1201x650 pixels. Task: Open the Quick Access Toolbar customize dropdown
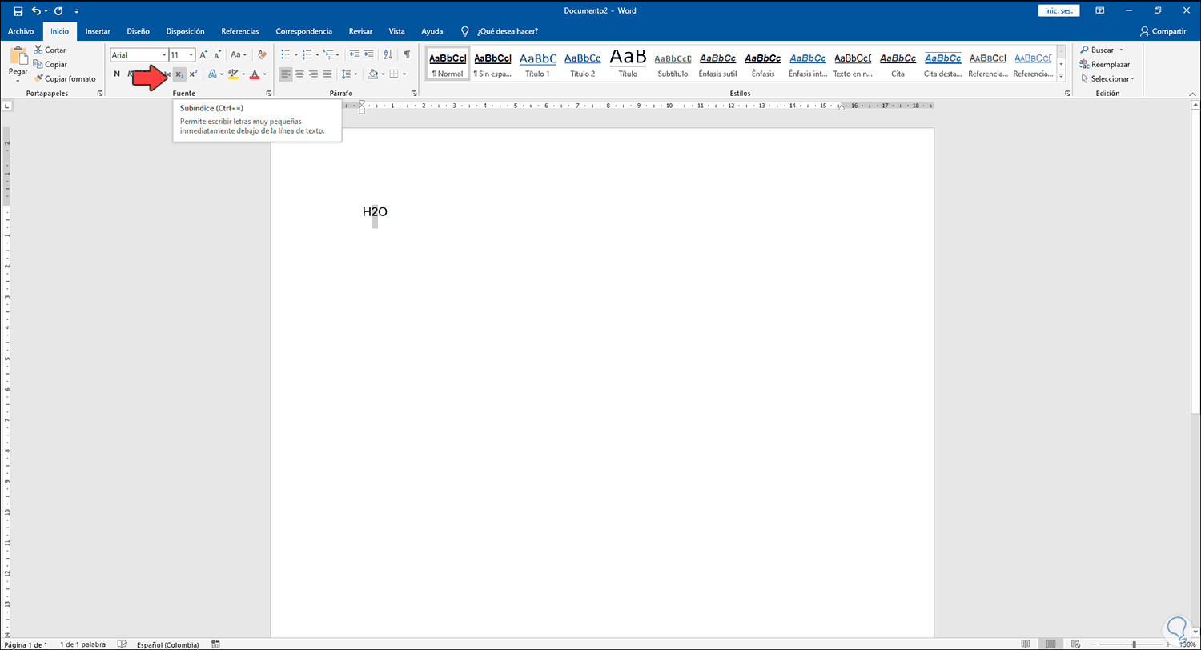77,10
